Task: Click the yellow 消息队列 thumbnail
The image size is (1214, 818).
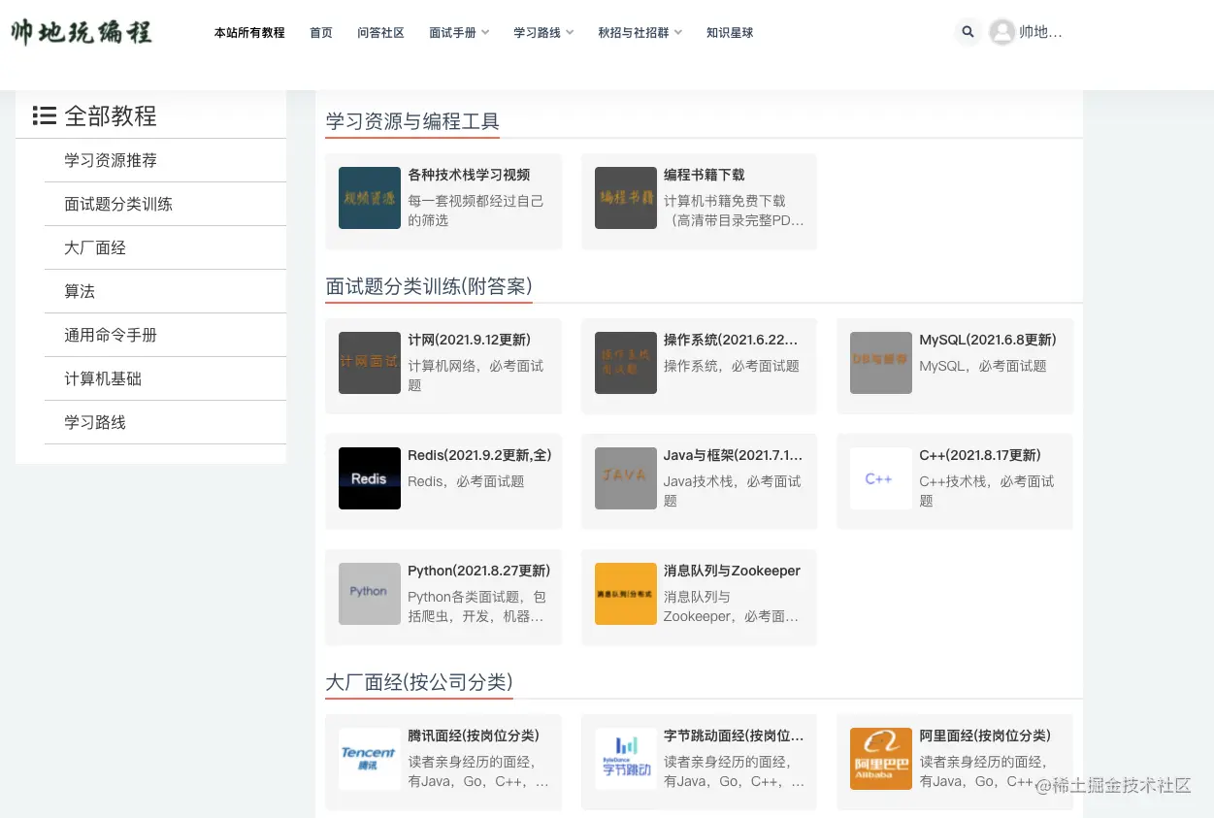Action: coord(626,594)
